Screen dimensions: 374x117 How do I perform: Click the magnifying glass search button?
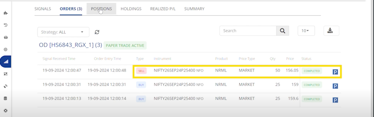[x=282, y=31]
